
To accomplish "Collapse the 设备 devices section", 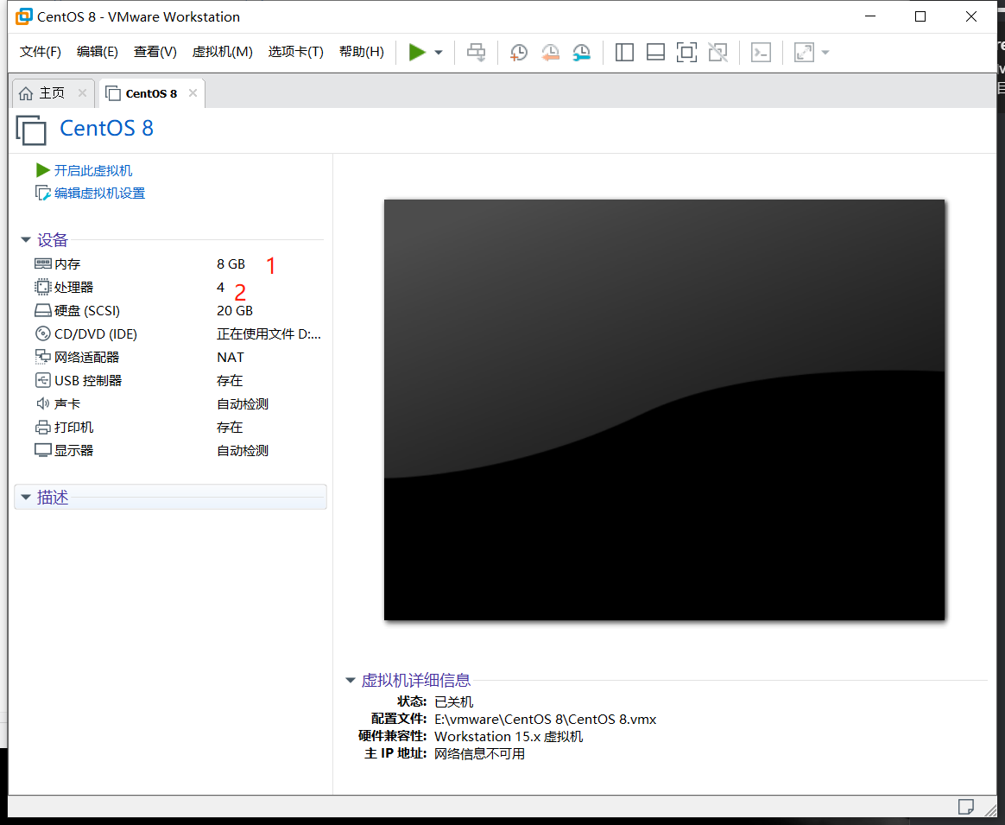I will (25, 239).
